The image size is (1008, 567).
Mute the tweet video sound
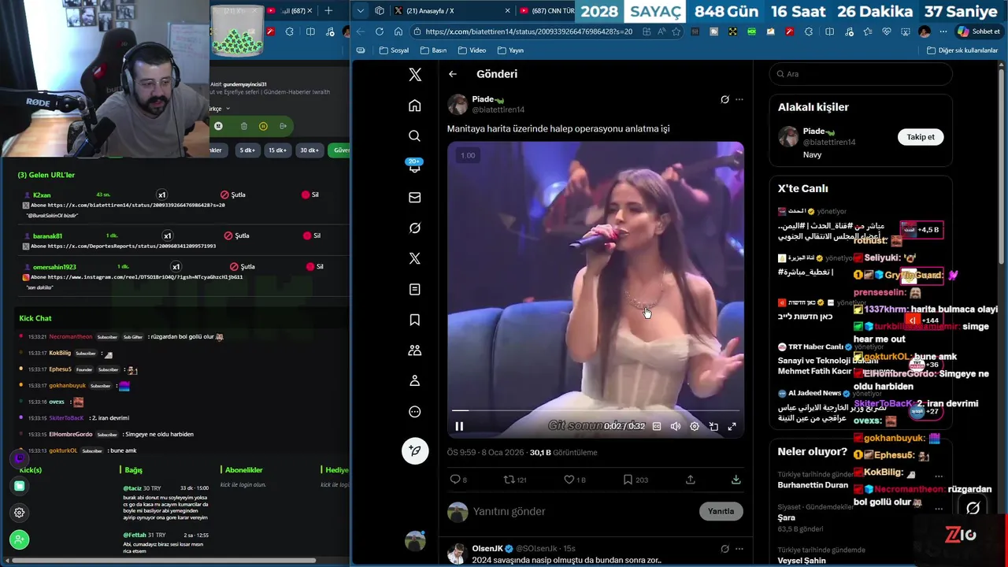point(676,426)
